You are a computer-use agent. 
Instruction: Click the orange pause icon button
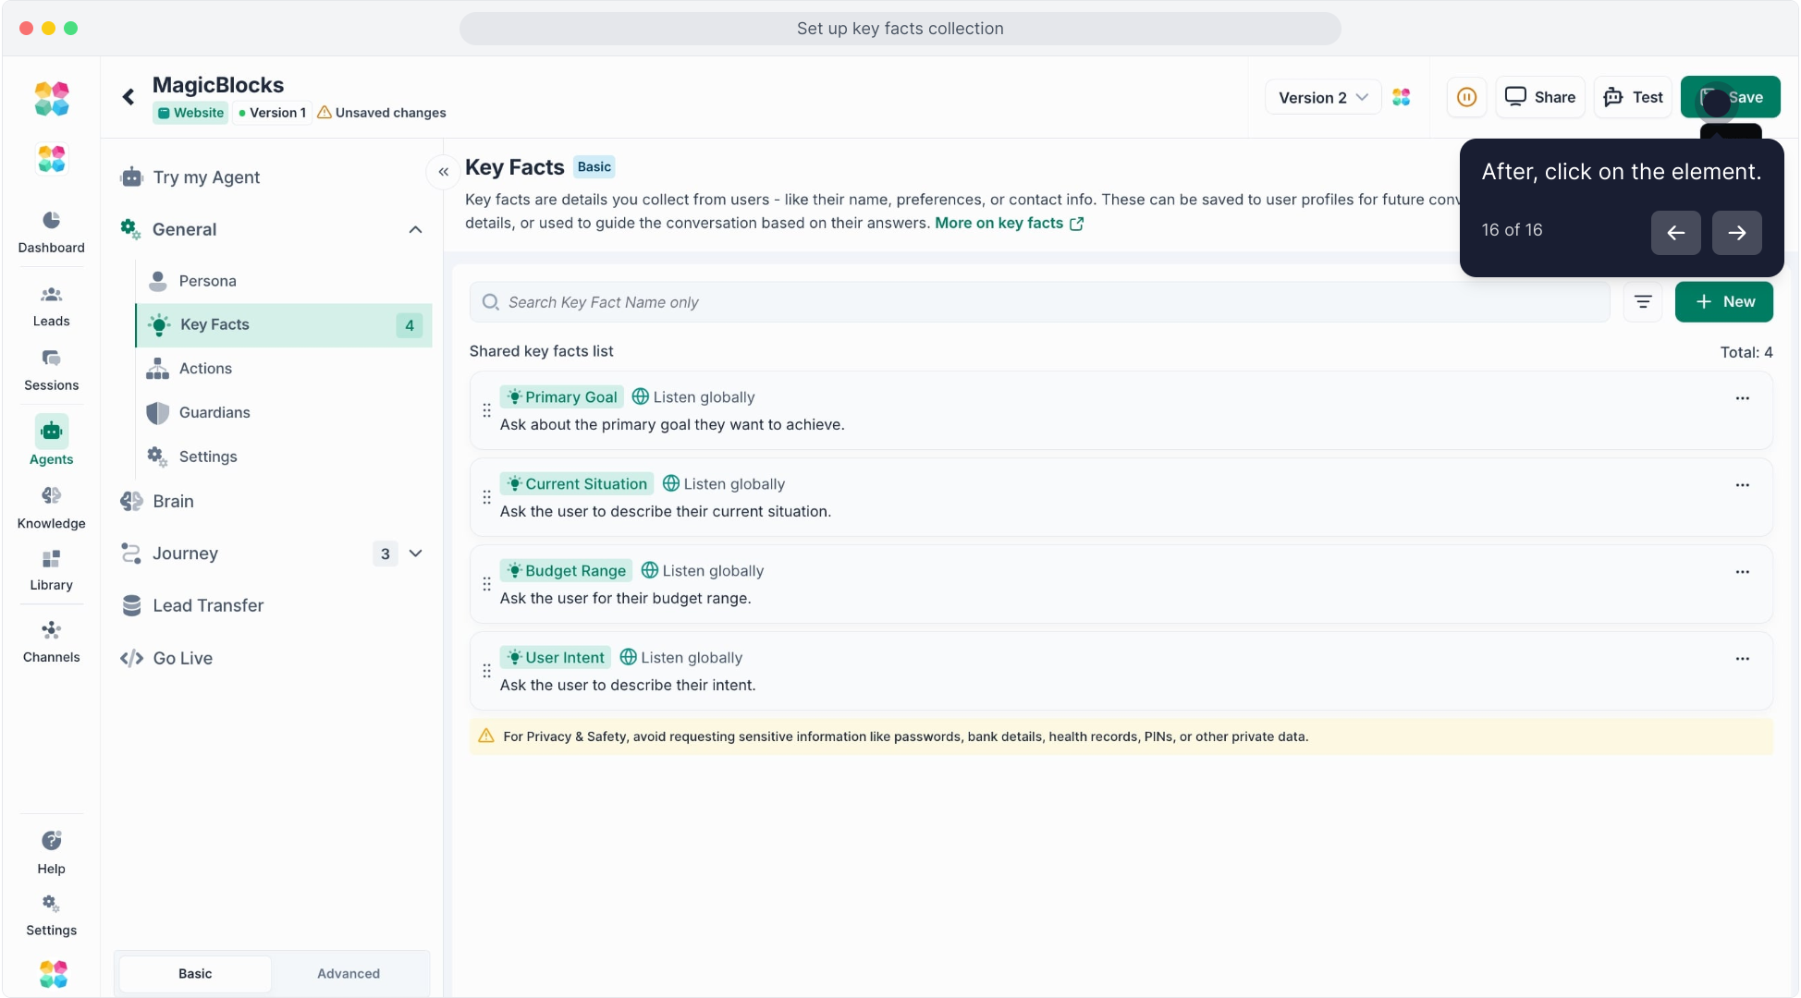(1466, 97)
